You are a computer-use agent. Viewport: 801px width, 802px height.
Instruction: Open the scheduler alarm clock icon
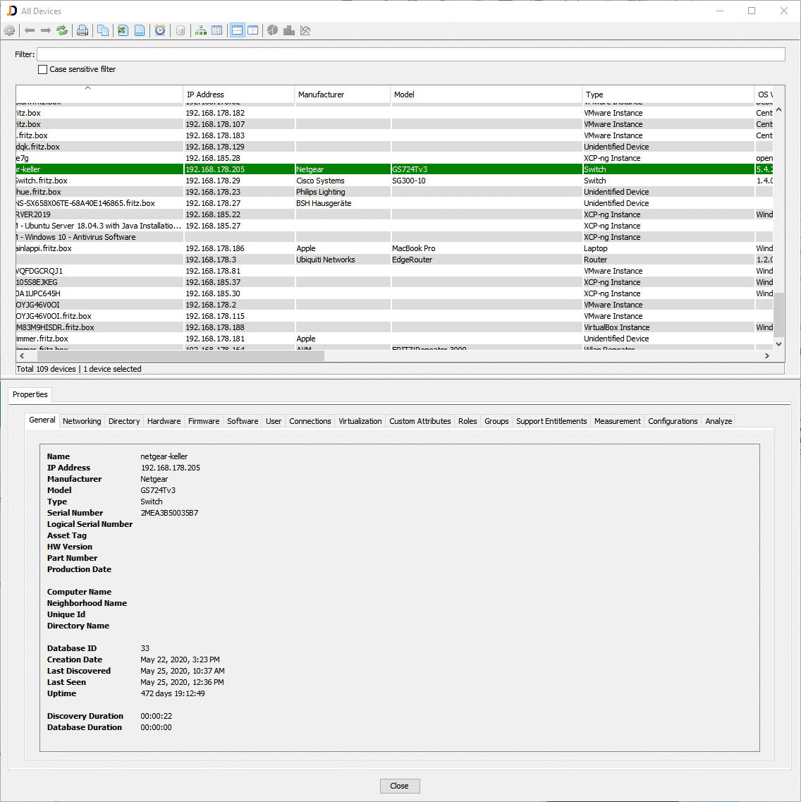[x=161, y=30]
